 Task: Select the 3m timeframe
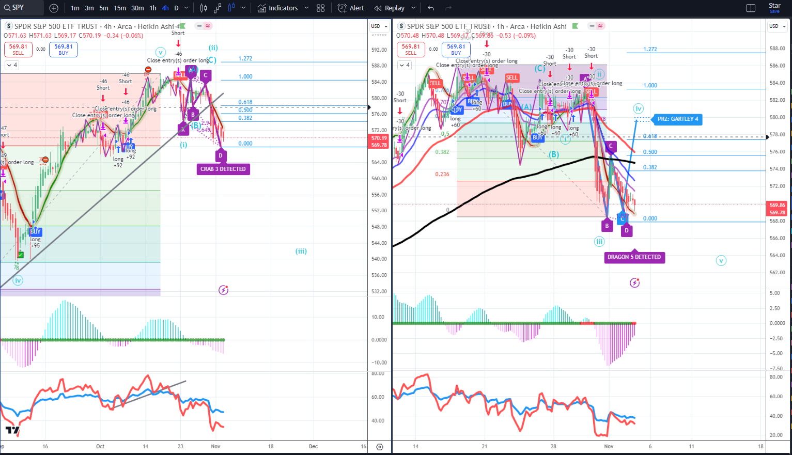pos(89,8)
